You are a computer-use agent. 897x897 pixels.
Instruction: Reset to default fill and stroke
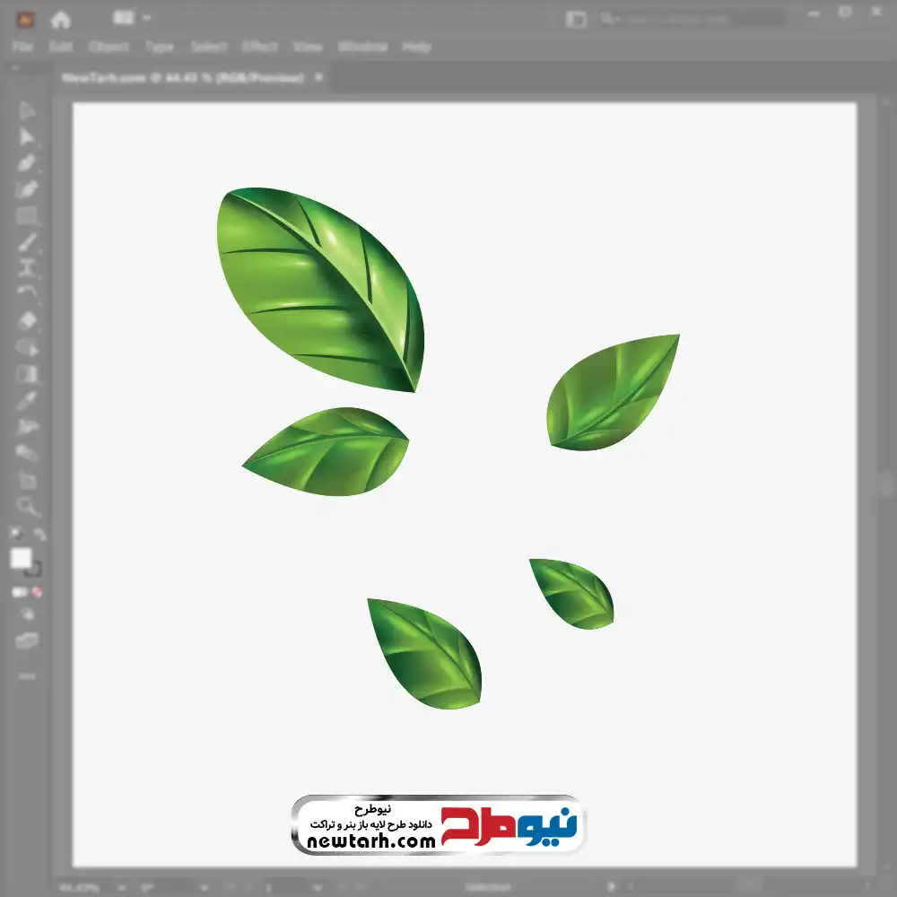click(x=15, y=535)
